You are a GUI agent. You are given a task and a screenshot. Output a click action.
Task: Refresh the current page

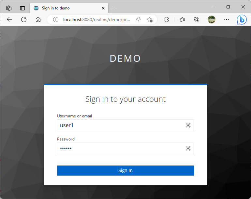click(24, 20)
